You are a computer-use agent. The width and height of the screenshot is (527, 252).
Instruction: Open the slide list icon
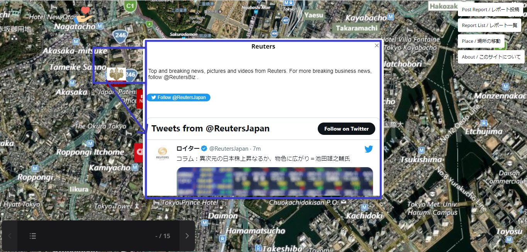click(x=33, y=236)
